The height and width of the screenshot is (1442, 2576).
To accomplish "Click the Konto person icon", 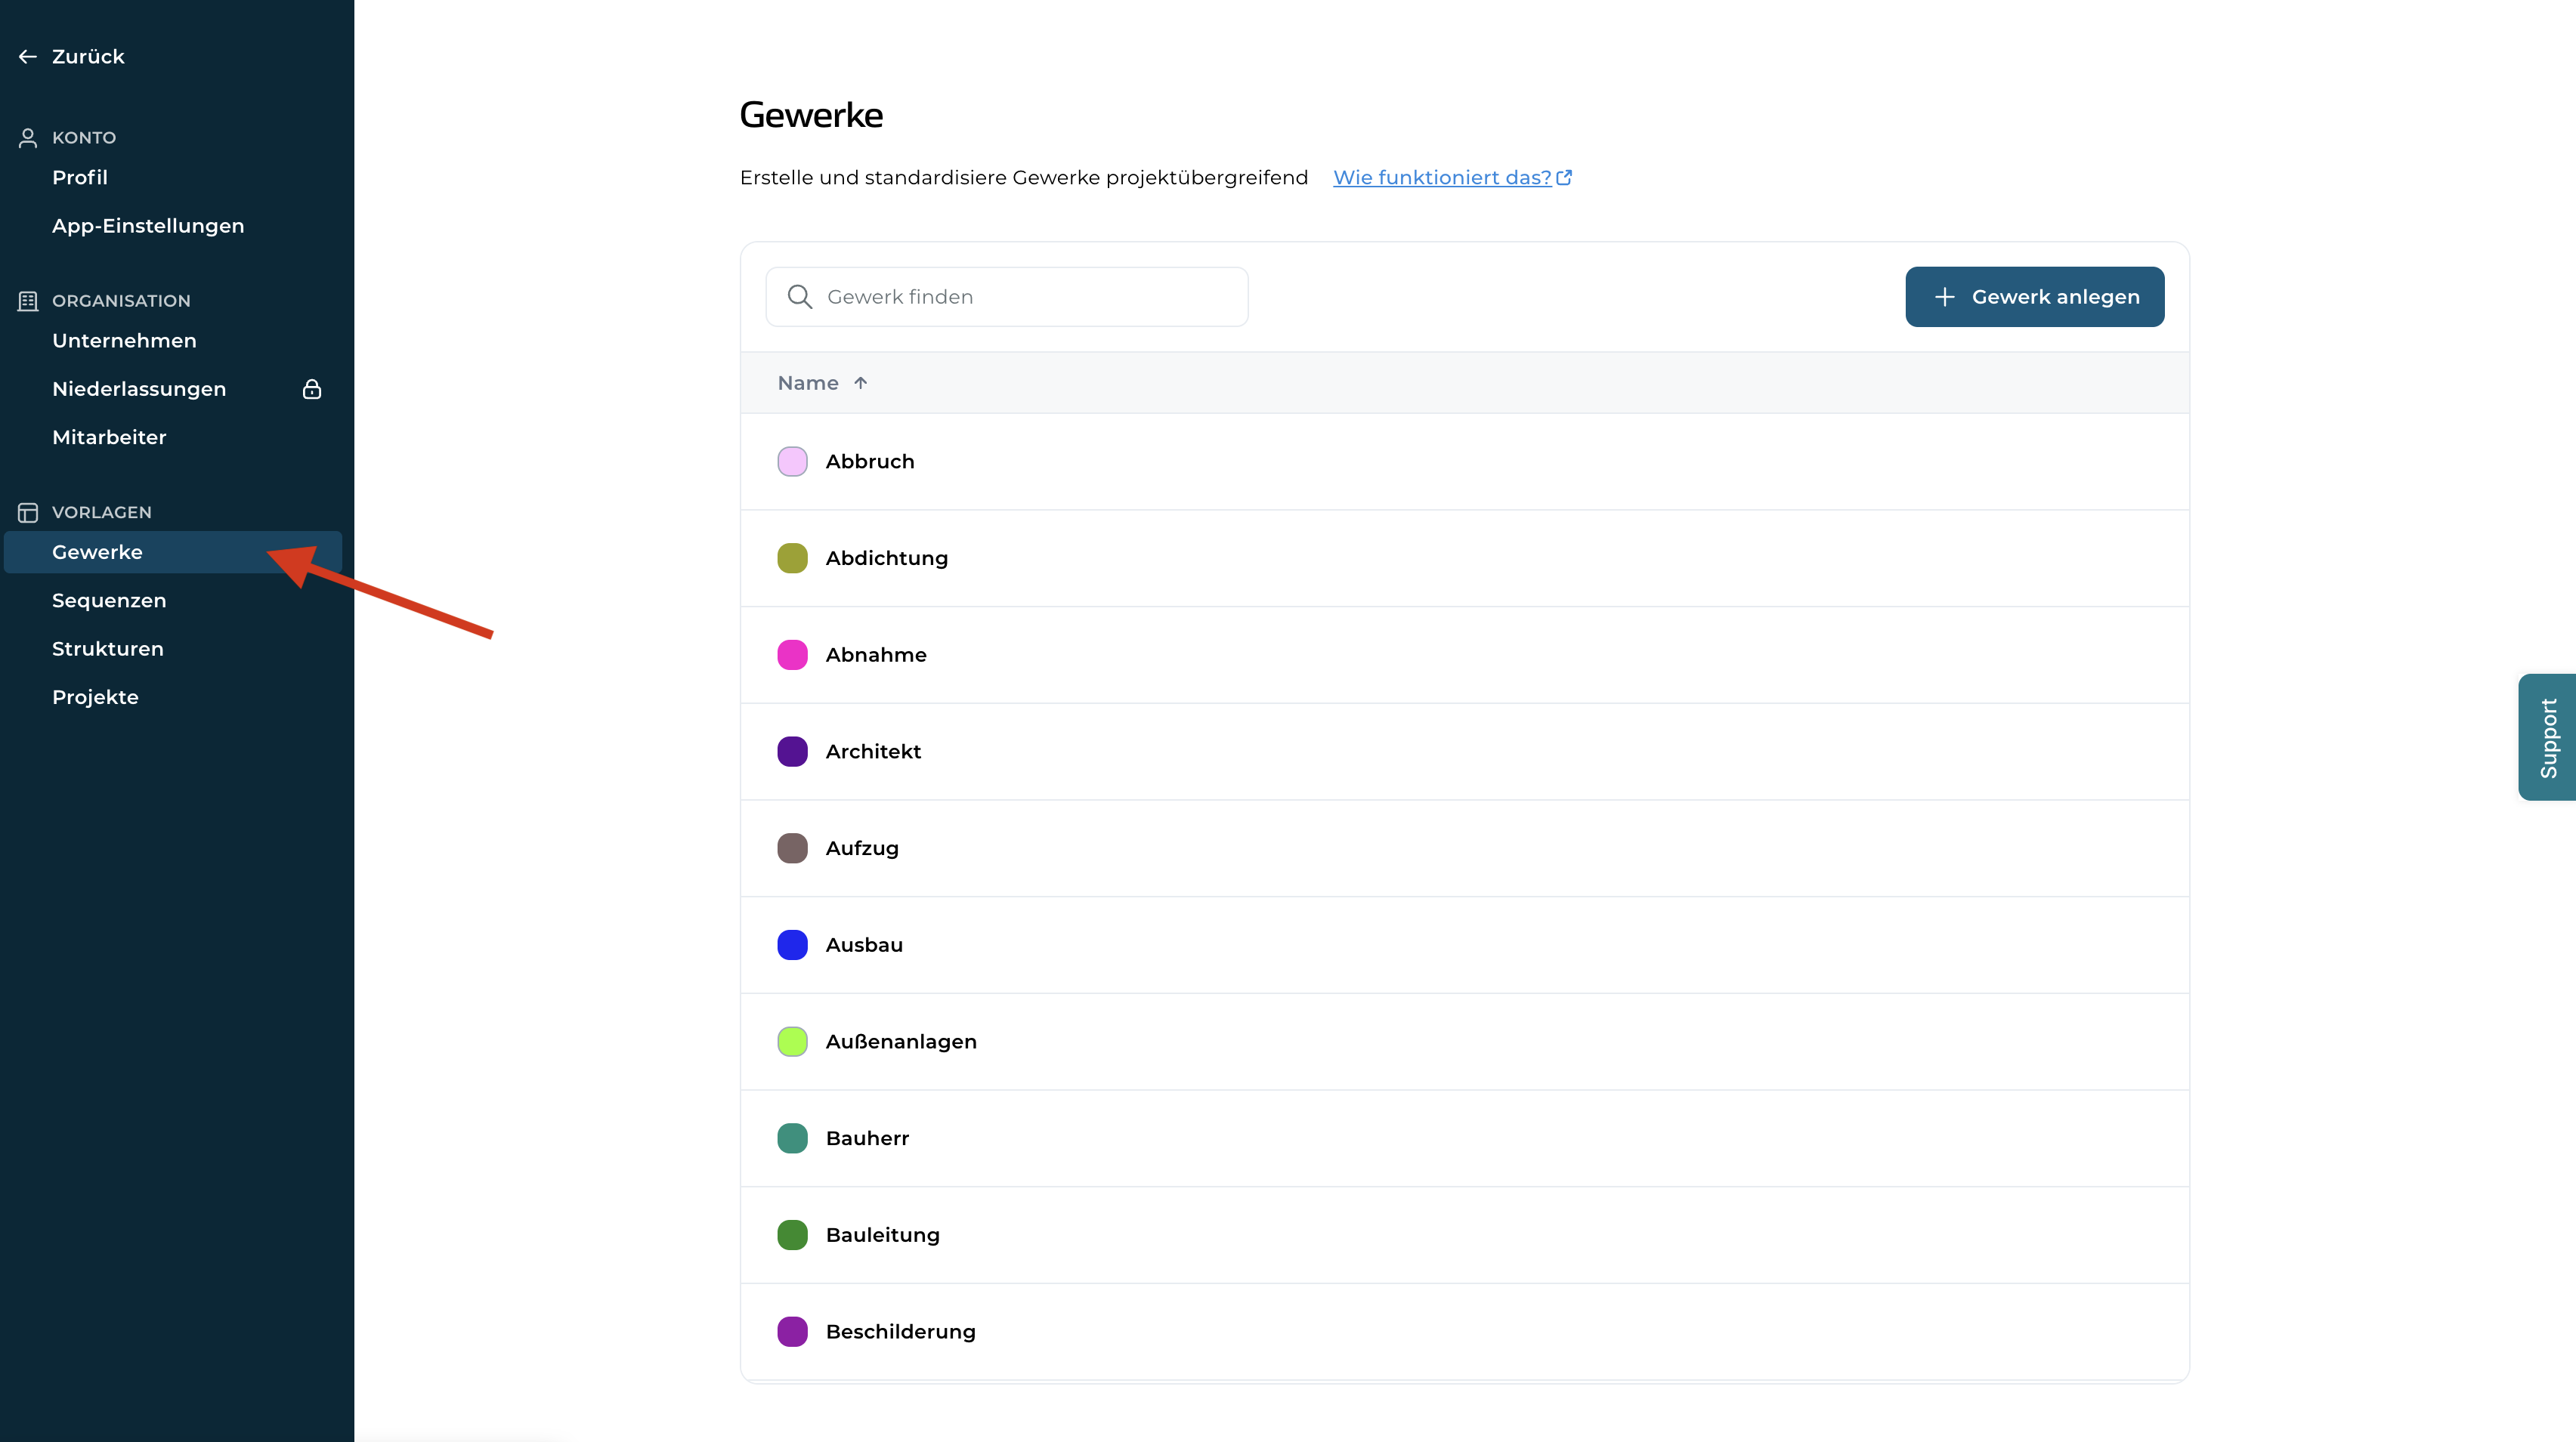I will click(x=28, y=138).
